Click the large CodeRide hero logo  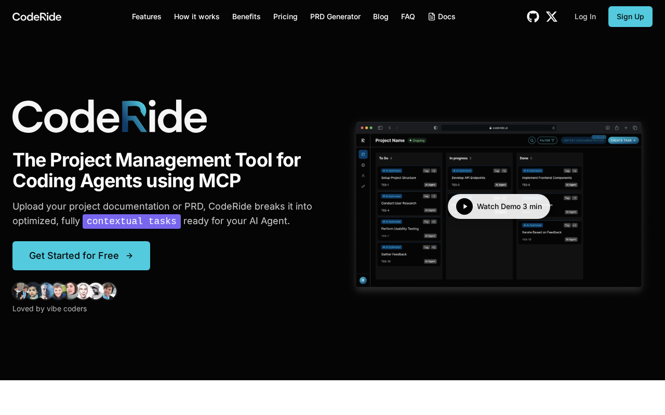point(110,116)
